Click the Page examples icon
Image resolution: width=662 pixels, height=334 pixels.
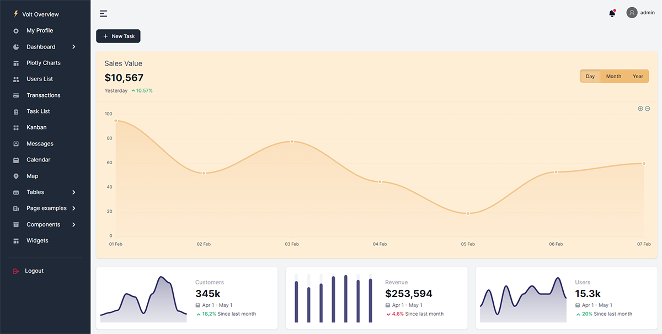(x=16, y=208)
